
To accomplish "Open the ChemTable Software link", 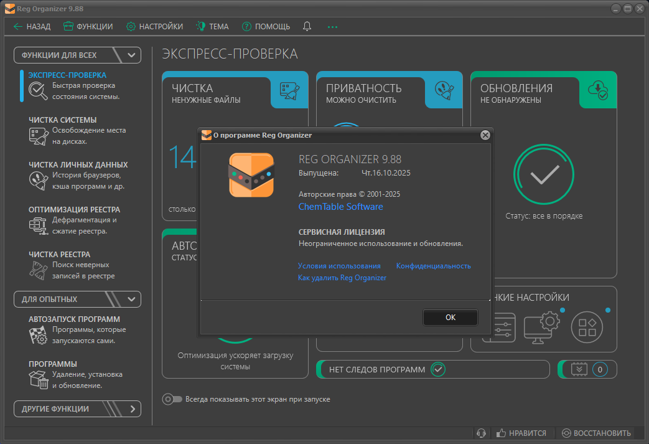I will 340,207.
